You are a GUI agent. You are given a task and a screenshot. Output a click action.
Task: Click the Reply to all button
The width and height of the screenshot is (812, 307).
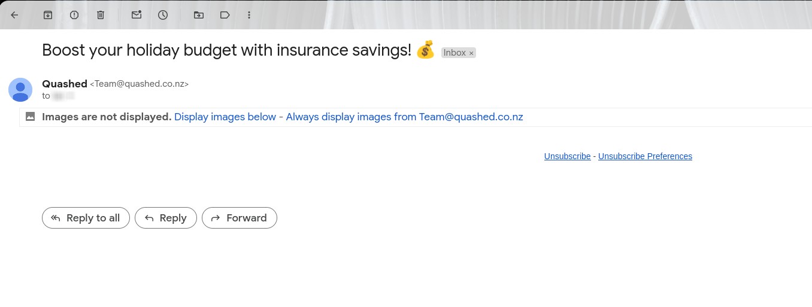tap(86, 218)
